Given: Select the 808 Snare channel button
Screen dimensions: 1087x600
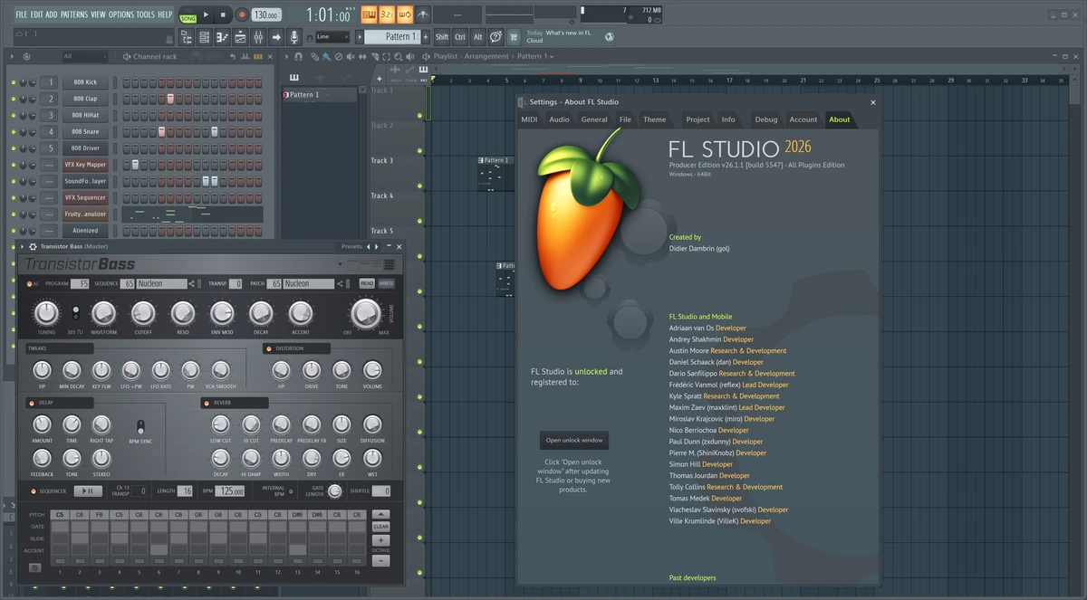Looking at the screenshot, I should tap(85, 132).
